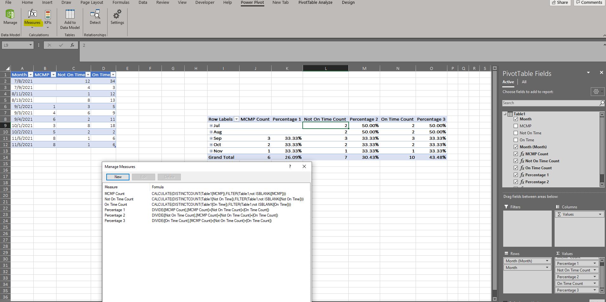Open the Values dropdown in Columns area
Screen dimensions: 606x302
tap(600, 214)
